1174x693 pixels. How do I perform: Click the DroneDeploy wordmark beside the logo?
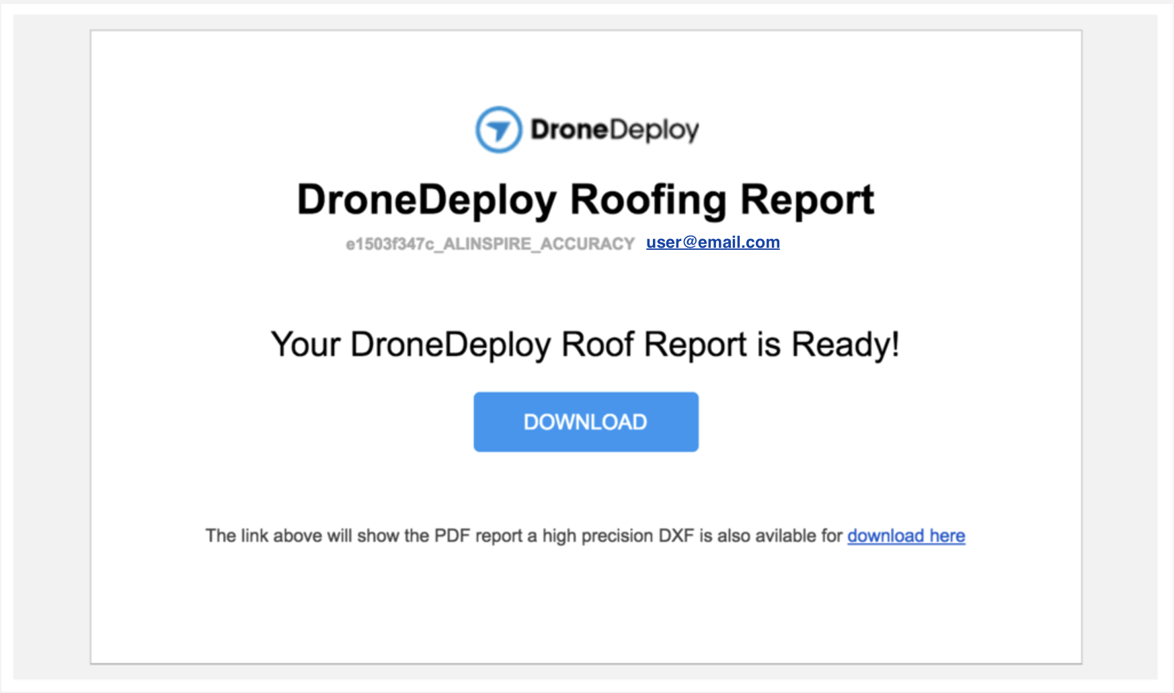(x=615, y=130)
